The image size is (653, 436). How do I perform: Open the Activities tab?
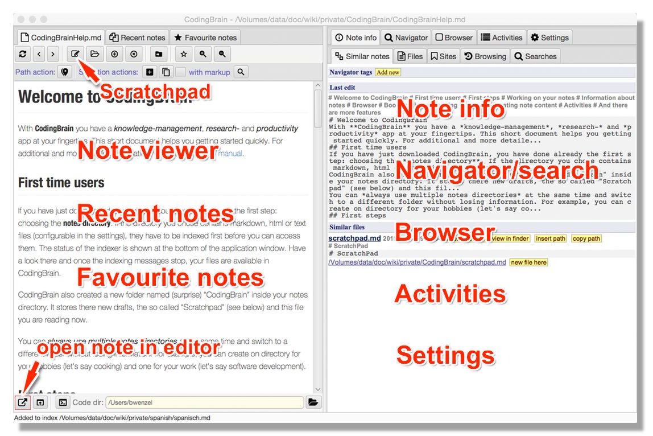(x=502, y=38)
